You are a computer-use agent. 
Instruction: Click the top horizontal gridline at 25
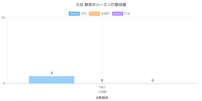[x=151, y=18]
